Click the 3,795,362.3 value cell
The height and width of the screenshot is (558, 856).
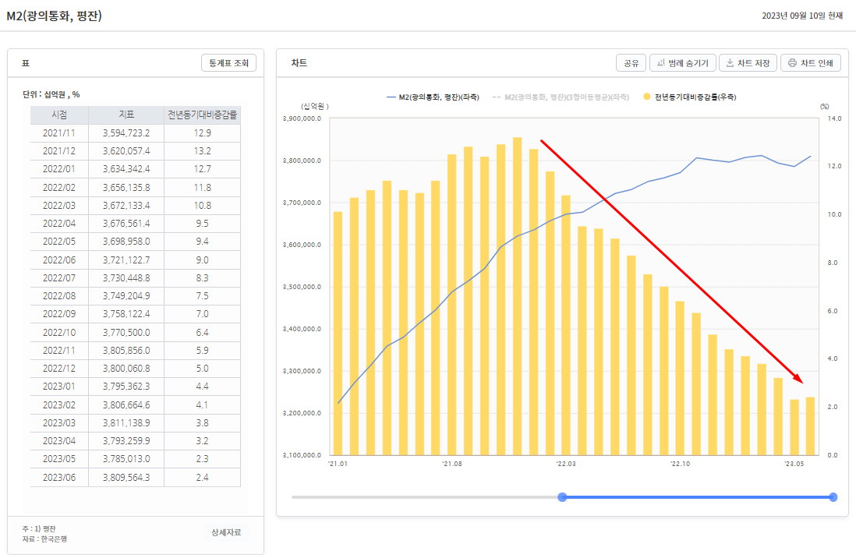(126, 387)
